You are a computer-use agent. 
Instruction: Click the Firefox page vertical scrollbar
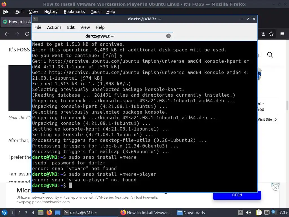coord(287,105)
